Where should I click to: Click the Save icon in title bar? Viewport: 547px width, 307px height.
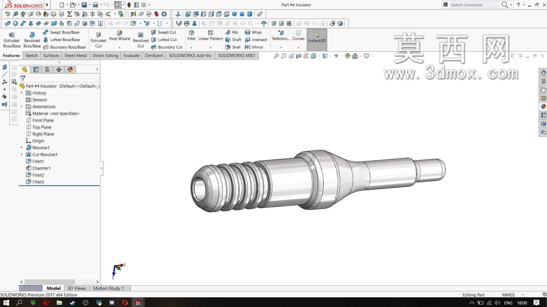tap(84, 5)
